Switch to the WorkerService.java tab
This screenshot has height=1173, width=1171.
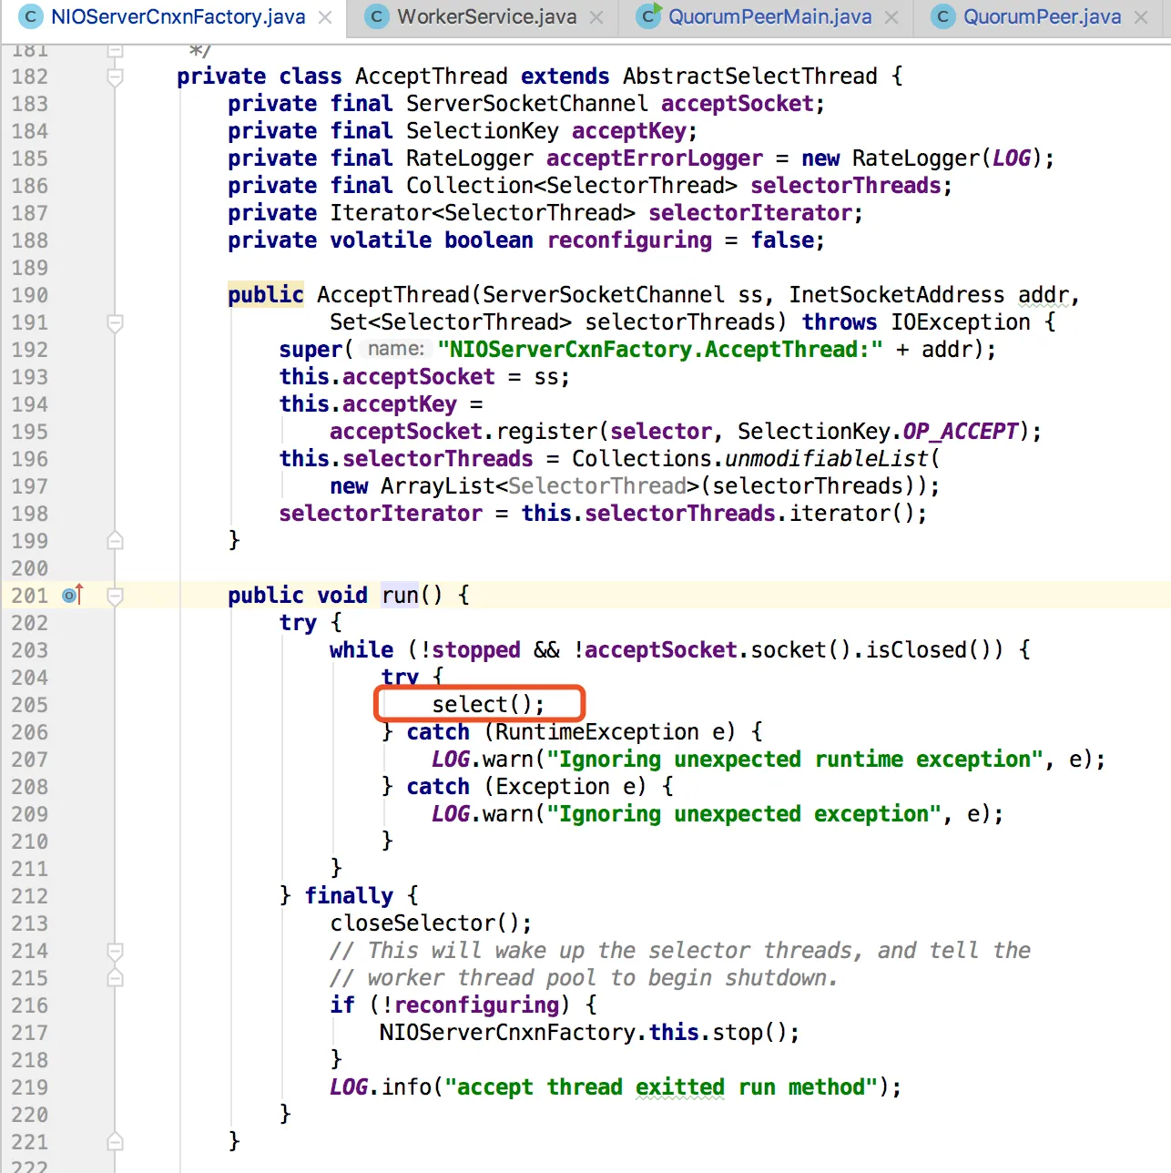click(x=486, y=16)
